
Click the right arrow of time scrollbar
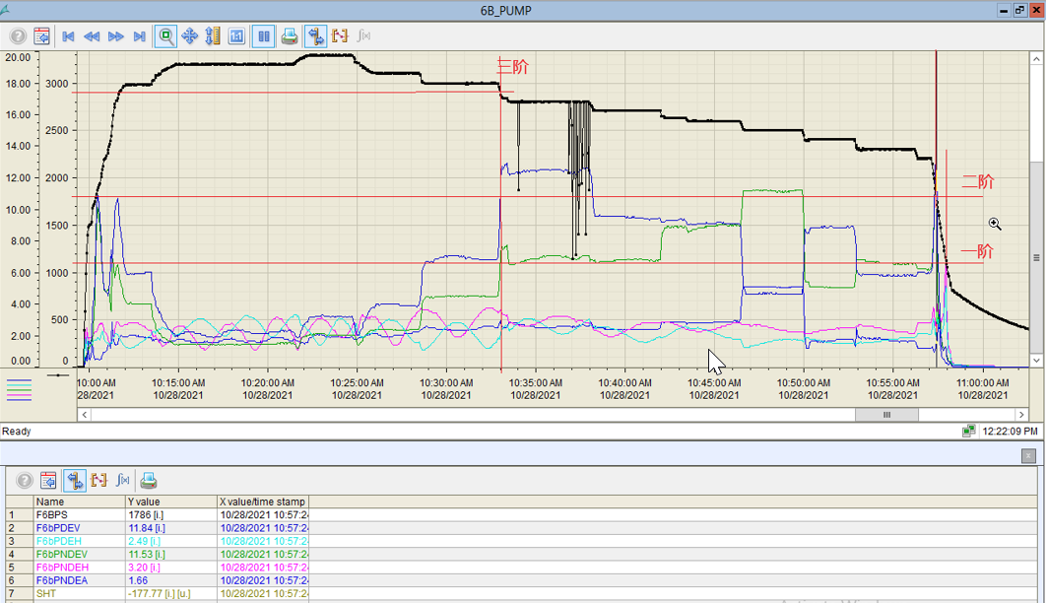click(1021, 415)
